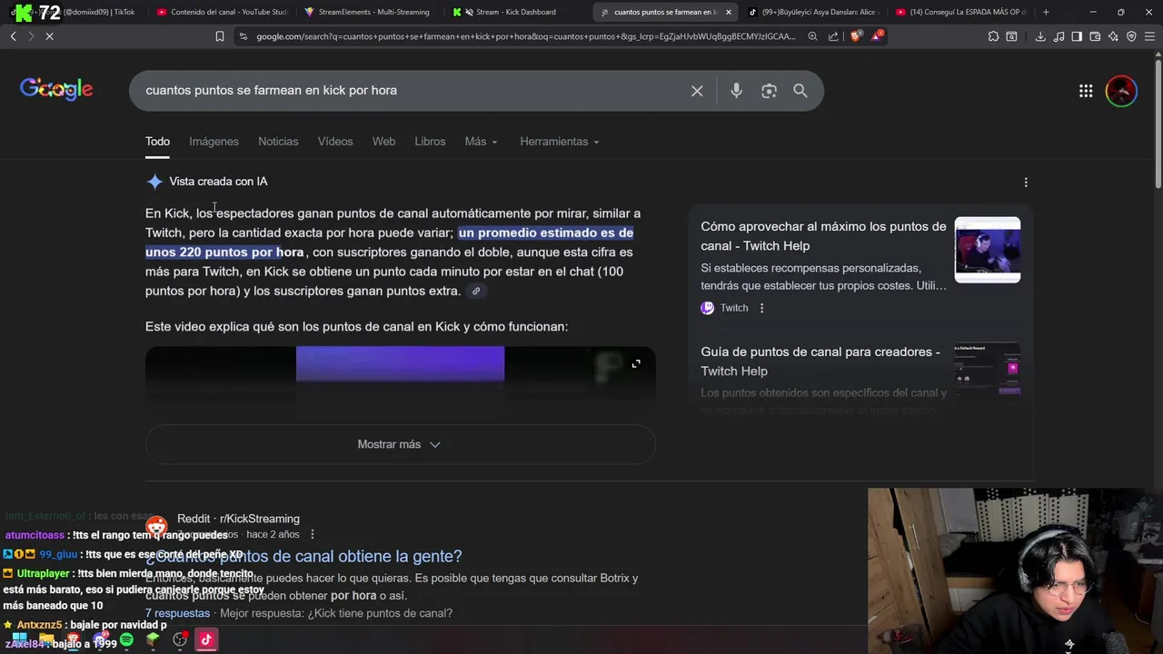Viewport: 1163px width, 654px height.
Task: Open the Google apps grid
Action: [1086, 91]
